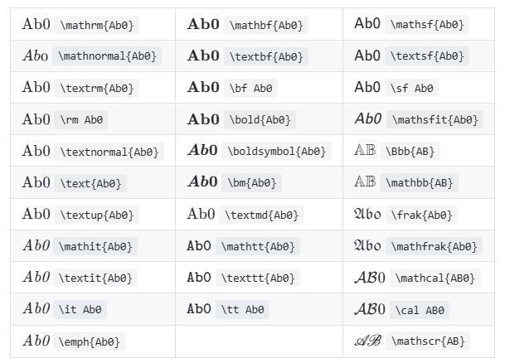Click the \mathscr{AB} code label

(x=428, y=341)
